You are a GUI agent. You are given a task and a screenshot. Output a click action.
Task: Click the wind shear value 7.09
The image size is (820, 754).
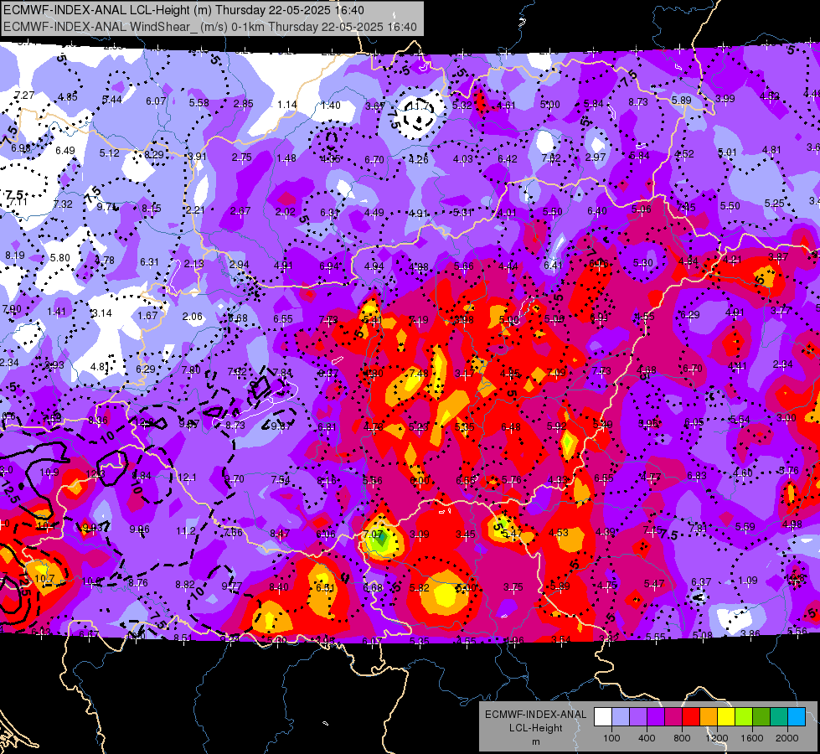coord(556,372)
